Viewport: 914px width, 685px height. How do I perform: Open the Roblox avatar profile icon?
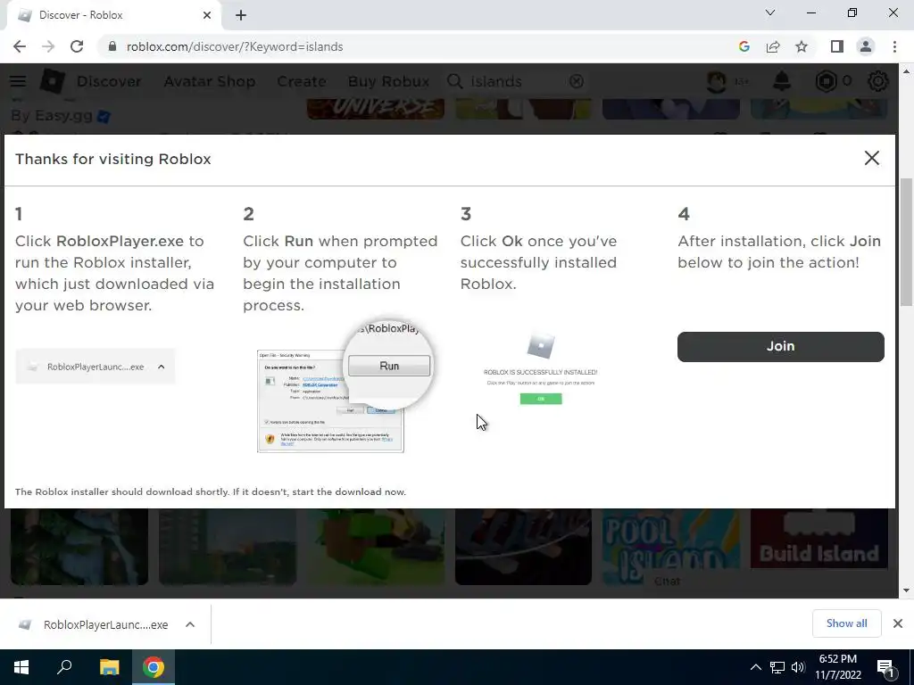(717, 81)
